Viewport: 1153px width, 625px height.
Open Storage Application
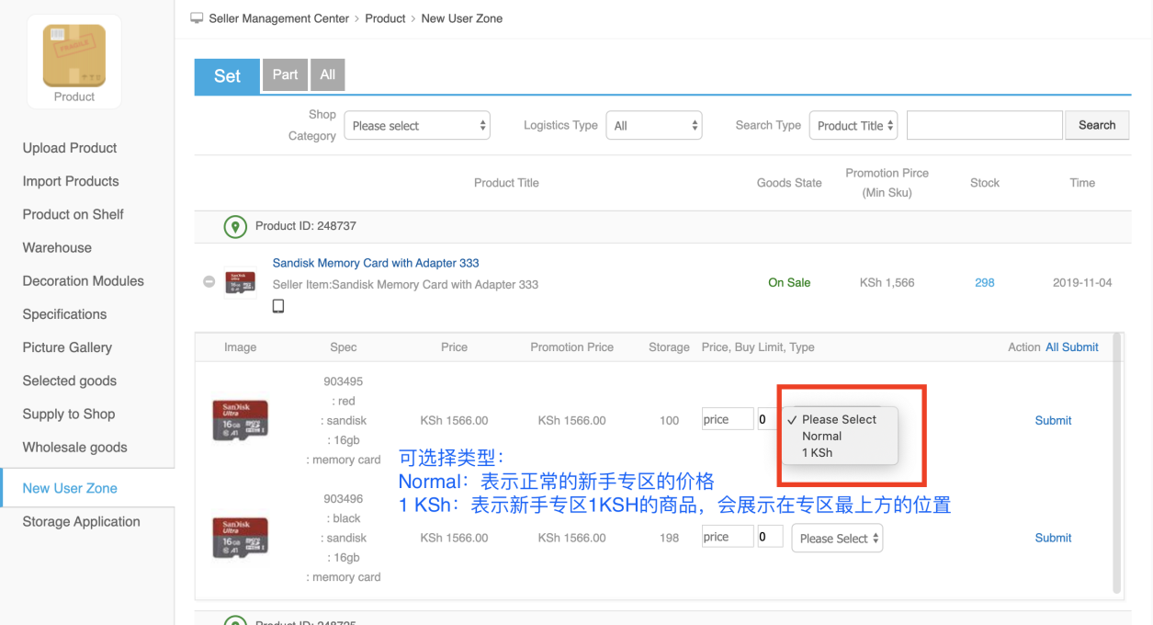[82, 521]
